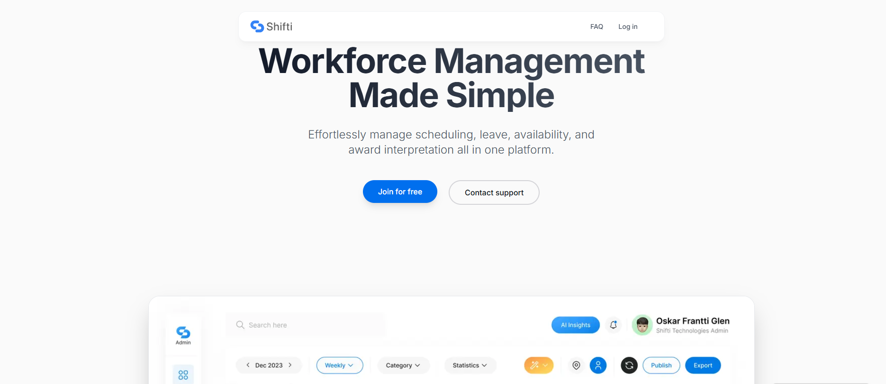Screen dimensions: 886x384
Task: Click Join for free button
Action: [400, 192]
